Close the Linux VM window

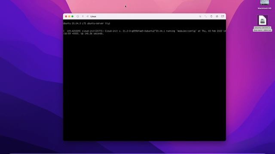click(66, 16)
